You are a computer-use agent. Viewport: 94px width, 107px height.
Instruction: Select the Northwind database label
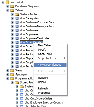point(17,2)
